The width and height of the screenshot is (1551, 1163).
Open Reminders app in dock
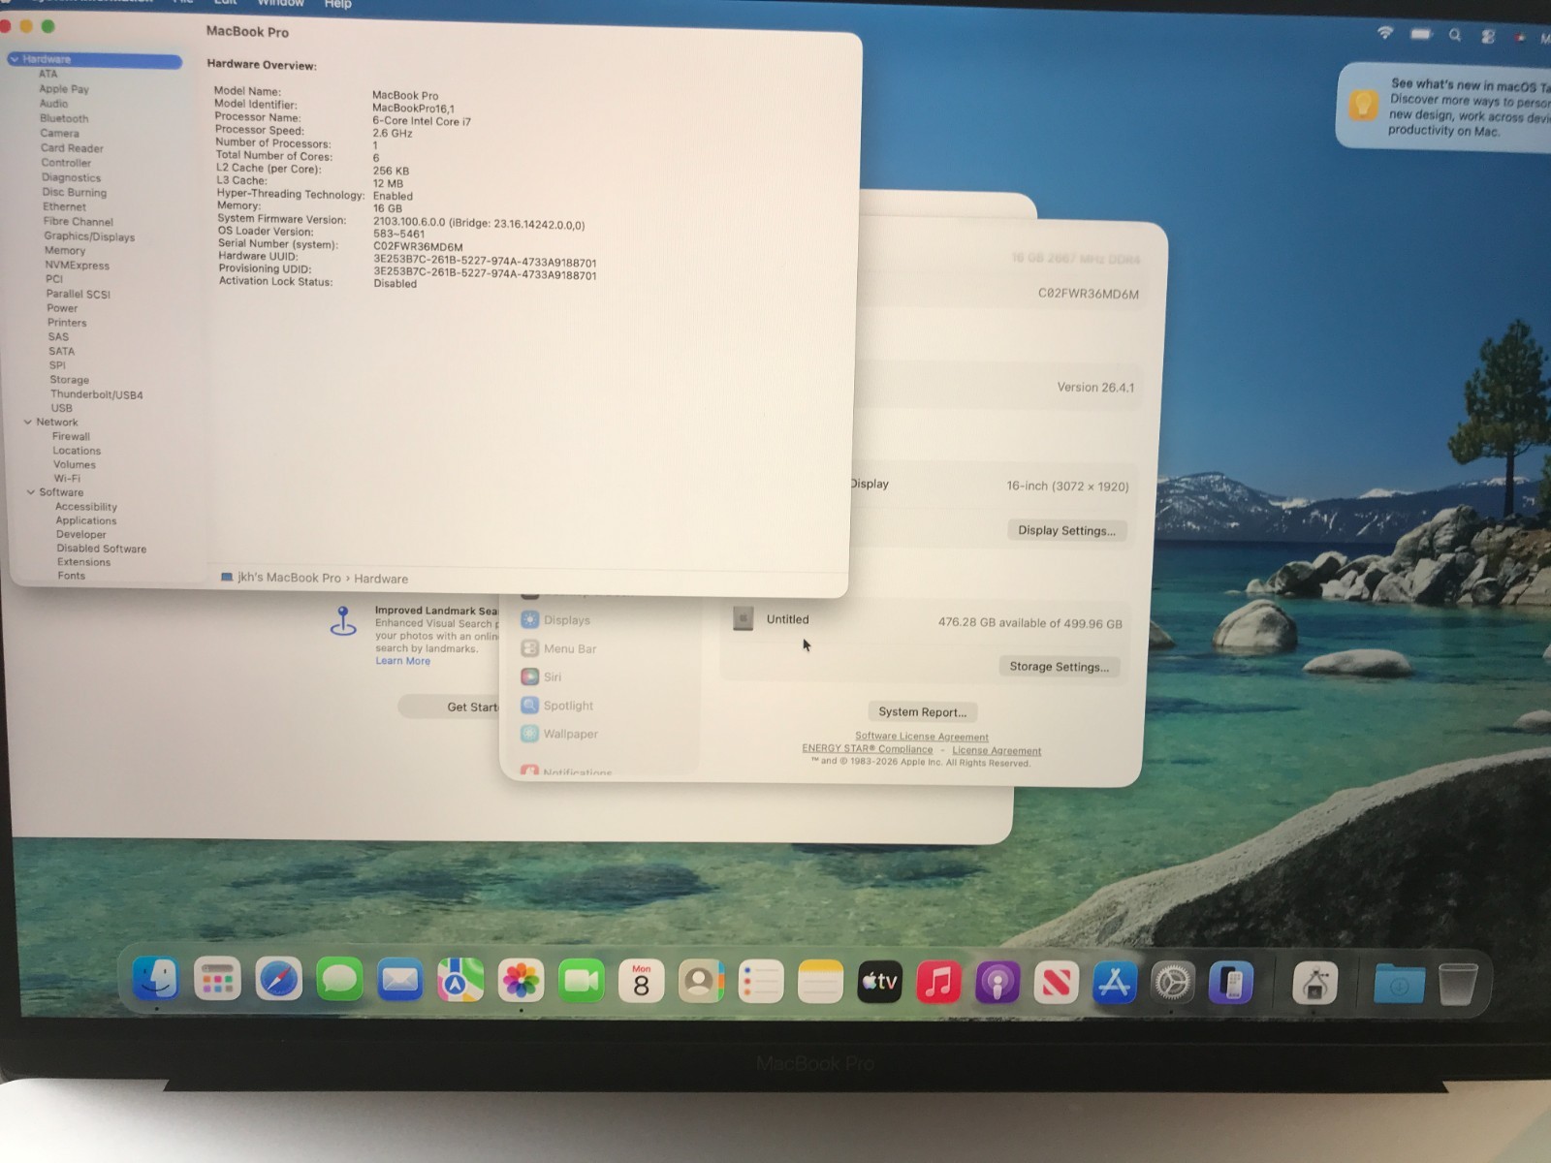click(761, 983)
